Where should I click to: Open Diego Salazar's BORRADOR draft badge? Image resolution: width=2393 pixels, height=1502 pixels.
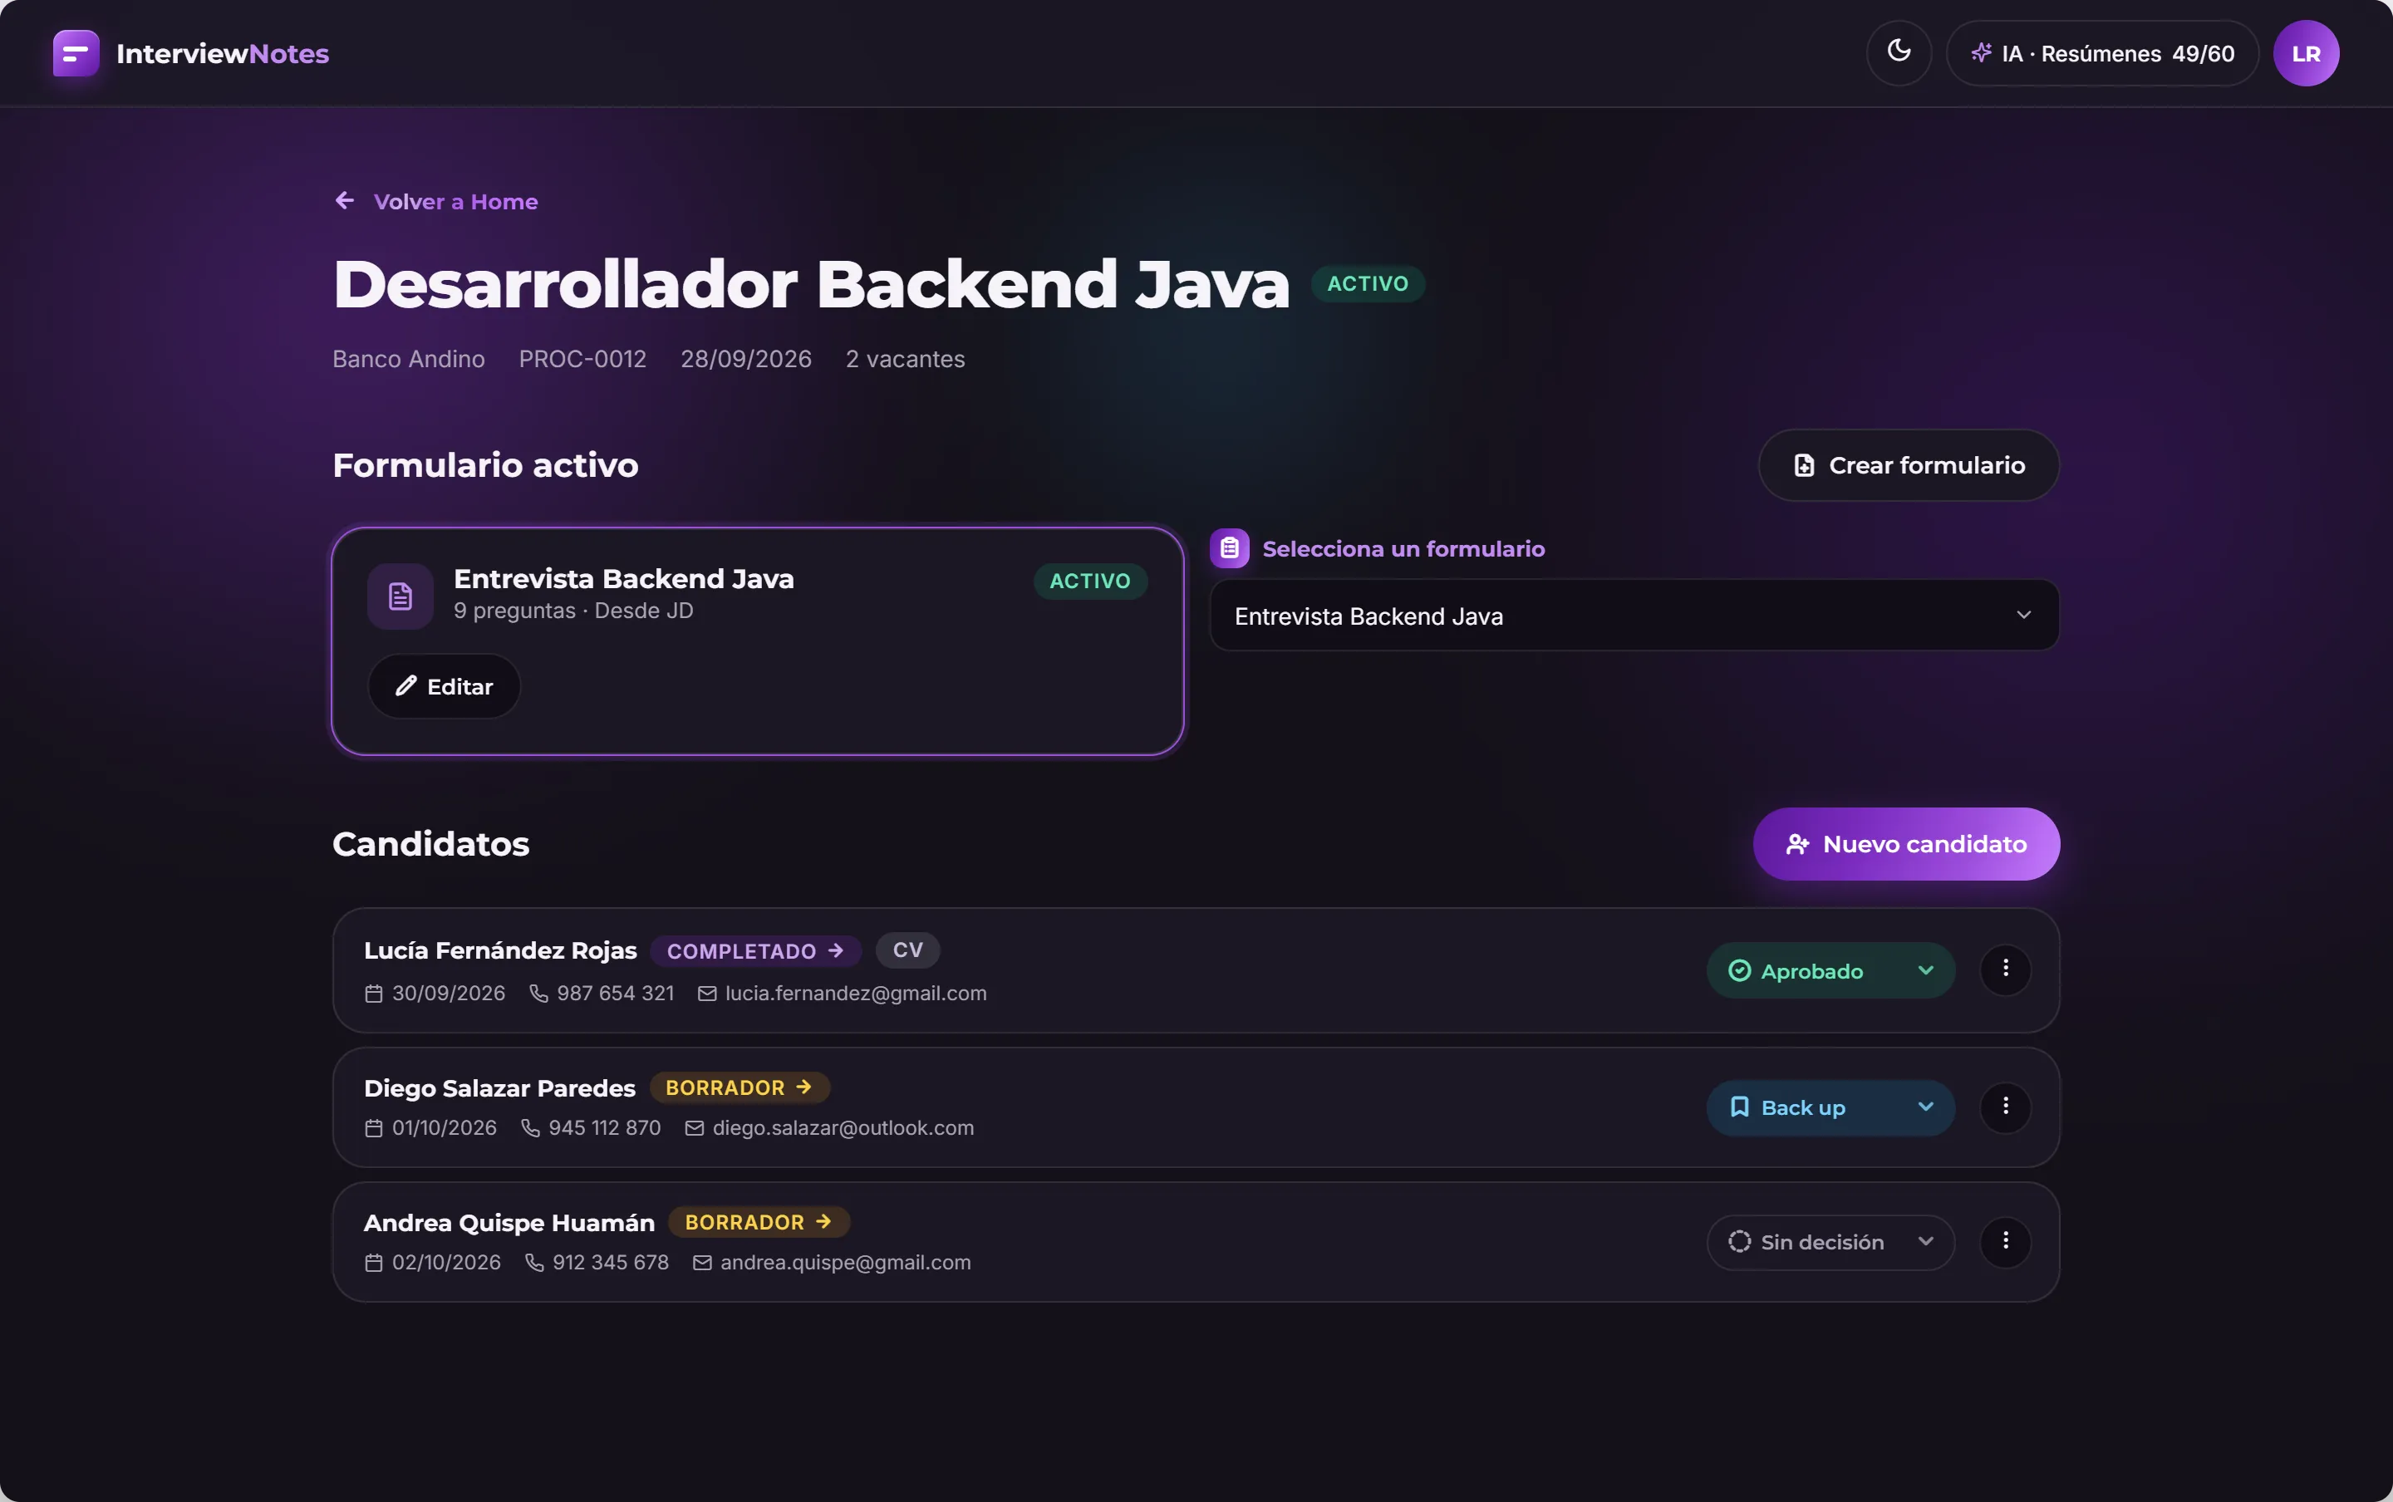click(x=739, y=1087)
